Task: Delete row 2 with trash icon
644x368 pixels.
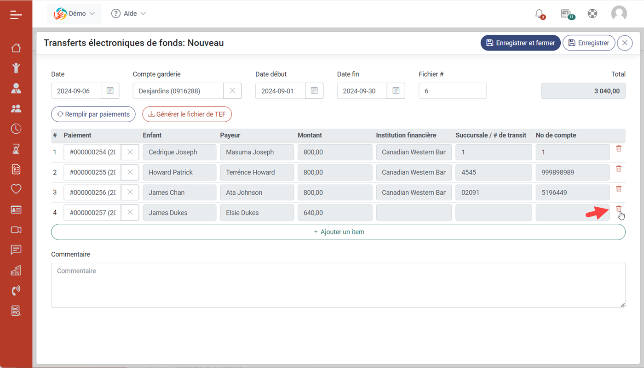Action: click(x=619, y=169)
